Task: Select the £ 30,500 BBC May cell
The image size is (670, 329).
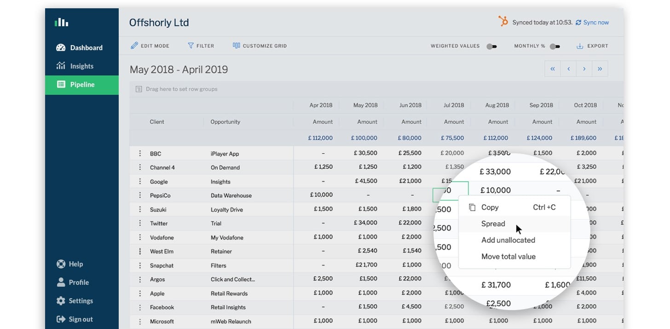Action: coord(366,153)
